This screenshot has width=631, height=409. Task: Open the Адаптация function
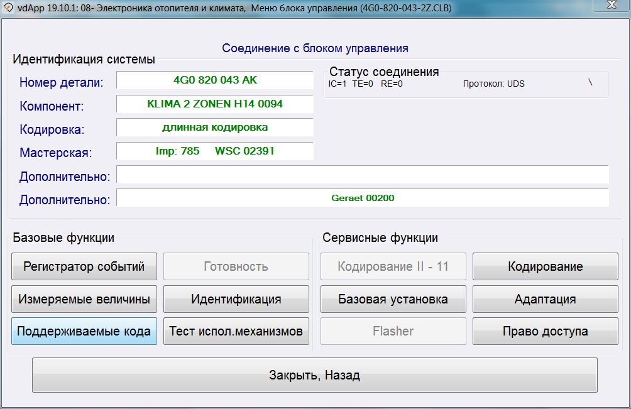coord(546,299)
